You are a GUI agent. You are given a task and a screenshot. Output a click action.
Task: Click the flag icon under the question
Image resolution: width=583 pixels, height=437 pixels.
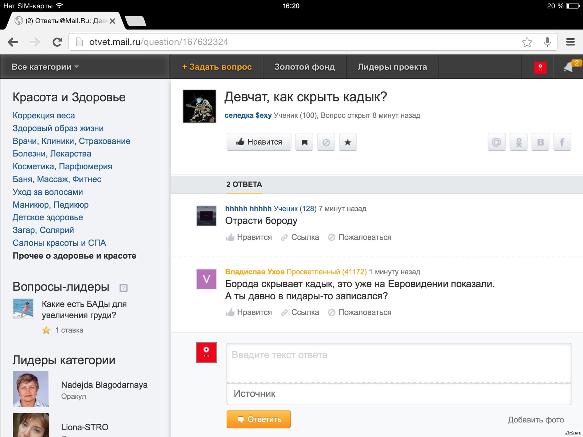pos(304,142)
